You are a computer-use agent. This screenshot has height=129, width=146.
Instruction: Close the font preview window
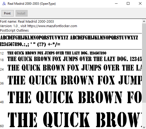[140, 4]
